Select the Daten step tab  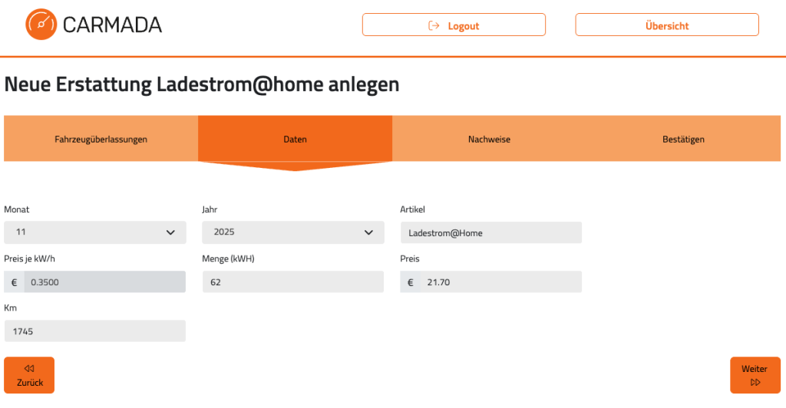pos(295,140)
